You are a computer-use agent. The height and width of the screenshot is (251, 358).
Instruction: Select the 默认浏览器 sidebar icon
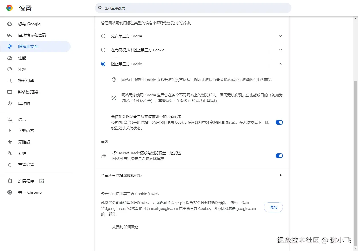[9, 92]
